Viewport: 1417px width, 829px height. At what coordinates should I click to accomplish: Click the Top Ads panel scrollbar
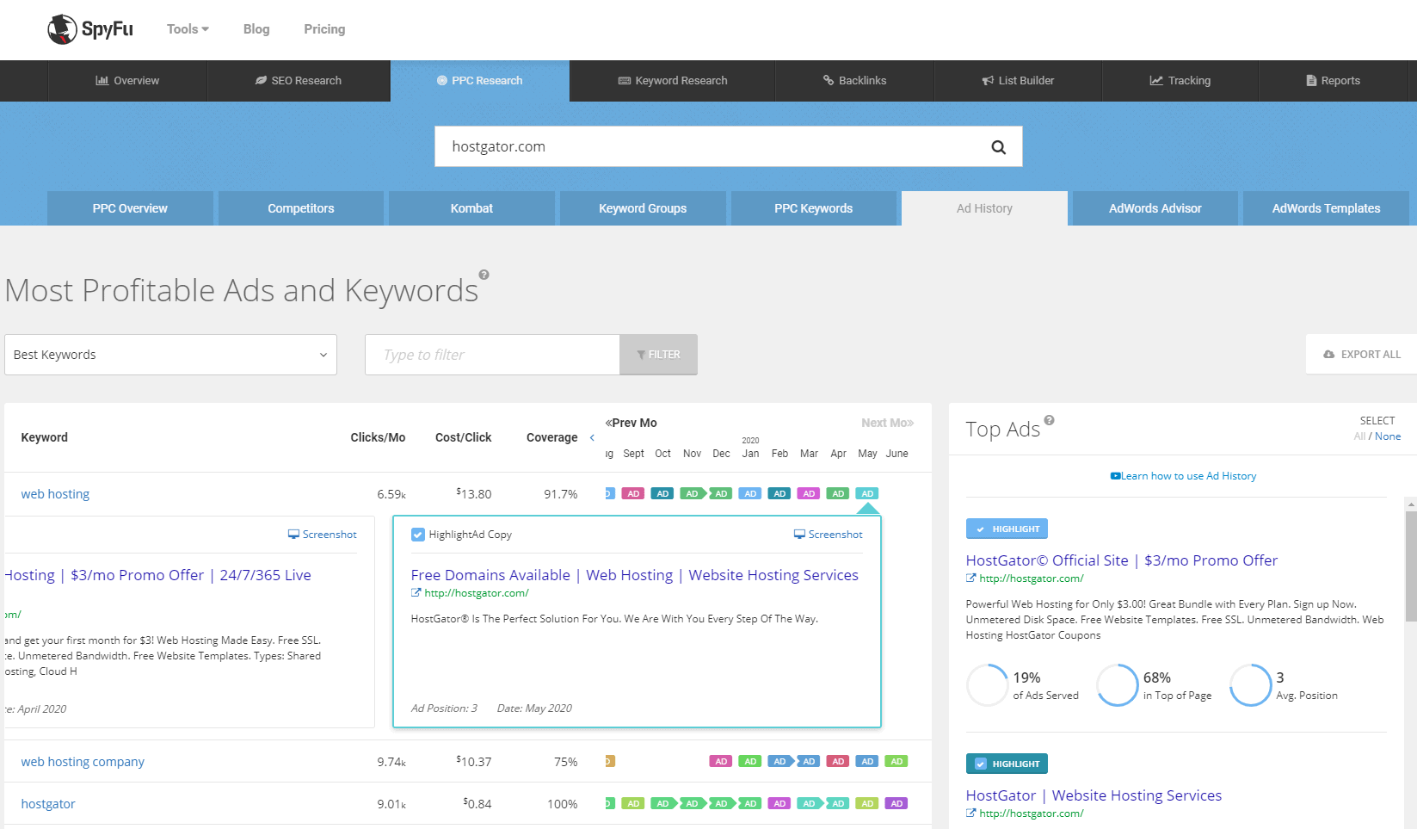pyautogui.click(x=1411, y=566)
